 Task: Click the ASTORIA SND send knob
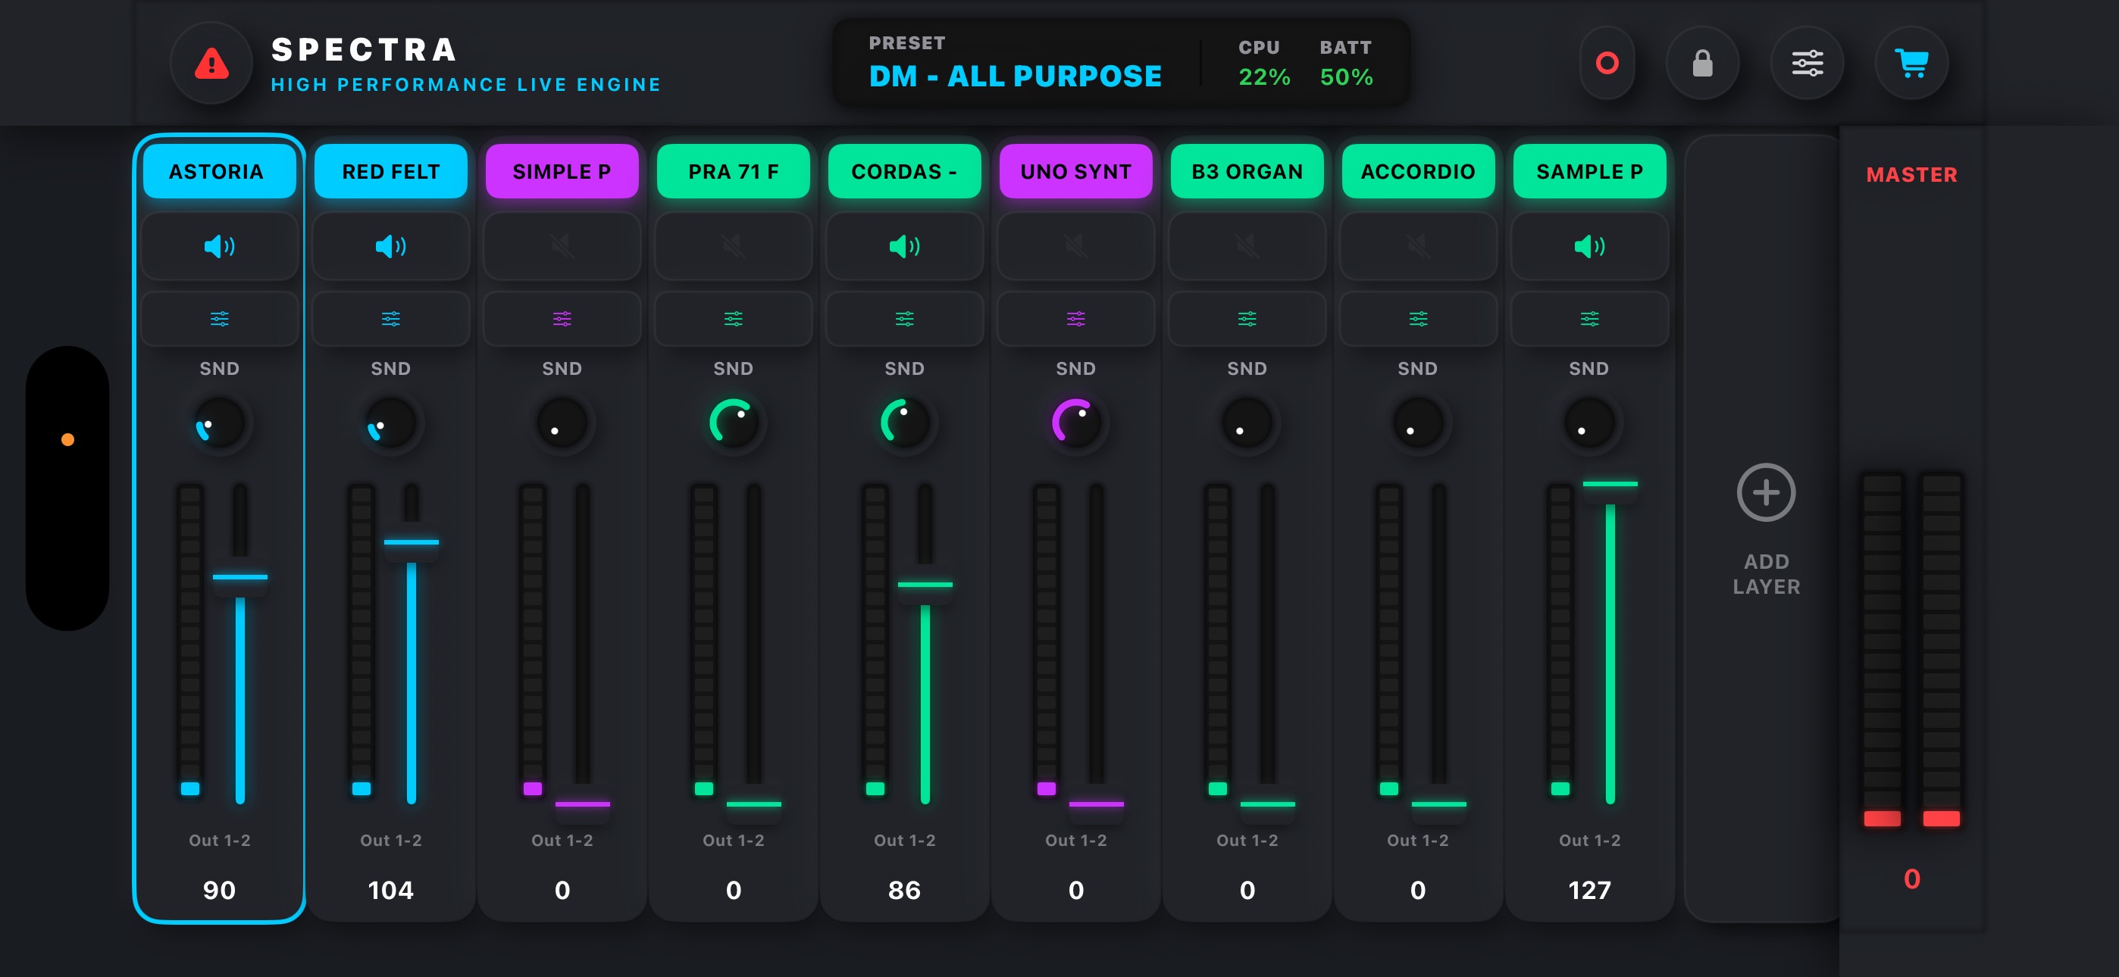click(220, 423)
